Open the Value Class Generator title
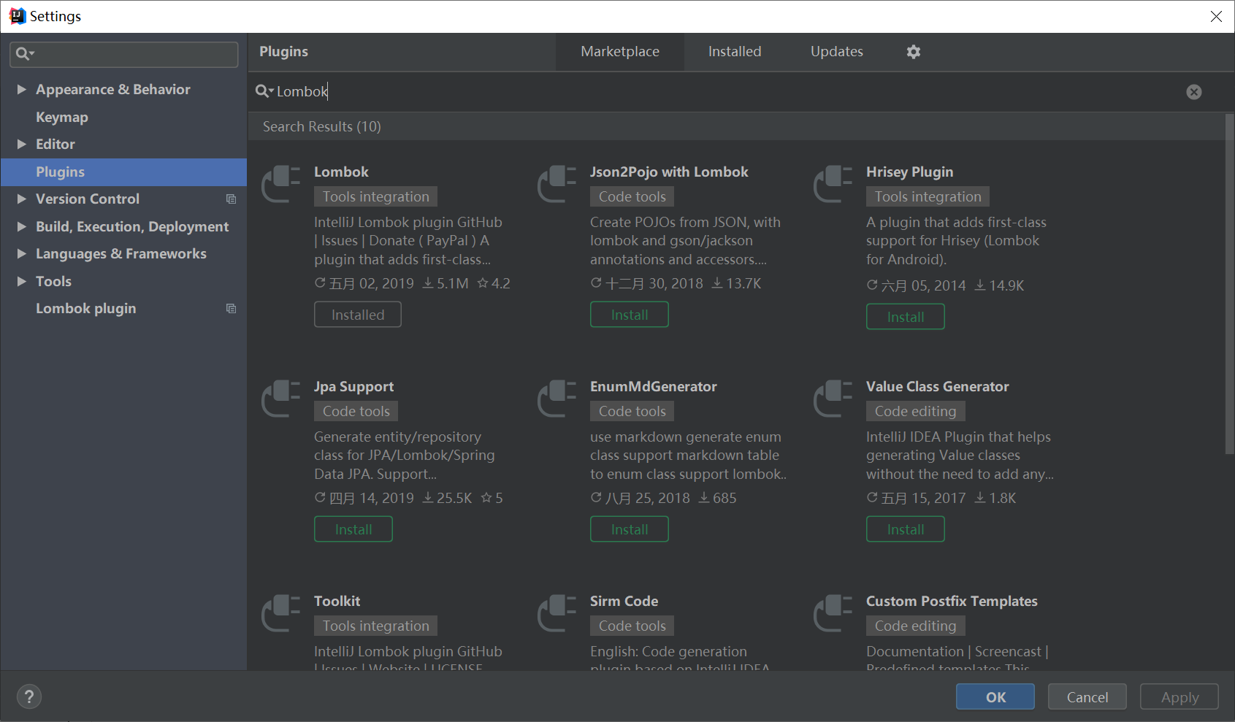1235x722 pixels. [938, 387]
